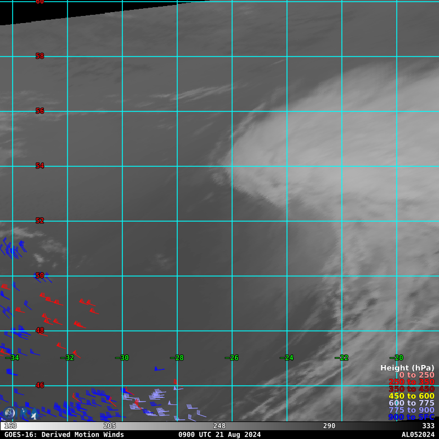
Task: Select the "0 to 250" legend entry
Action: (417, 375)
